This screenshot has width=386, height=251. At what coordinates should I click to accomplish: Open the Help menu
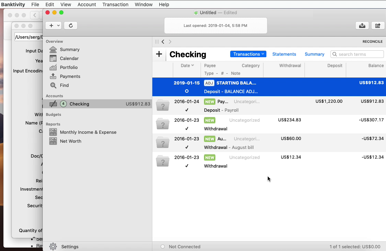click(x=164, y=4)
